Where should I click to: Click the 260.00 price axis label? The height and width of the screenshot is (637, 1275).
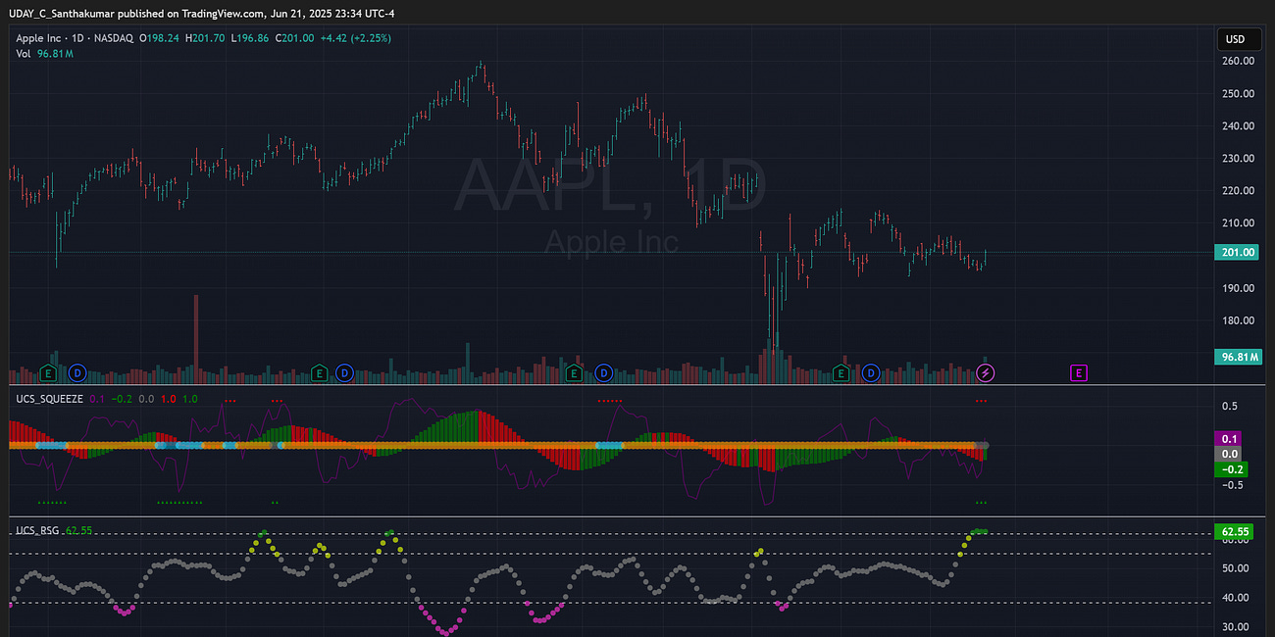[x=1240, y=61]
